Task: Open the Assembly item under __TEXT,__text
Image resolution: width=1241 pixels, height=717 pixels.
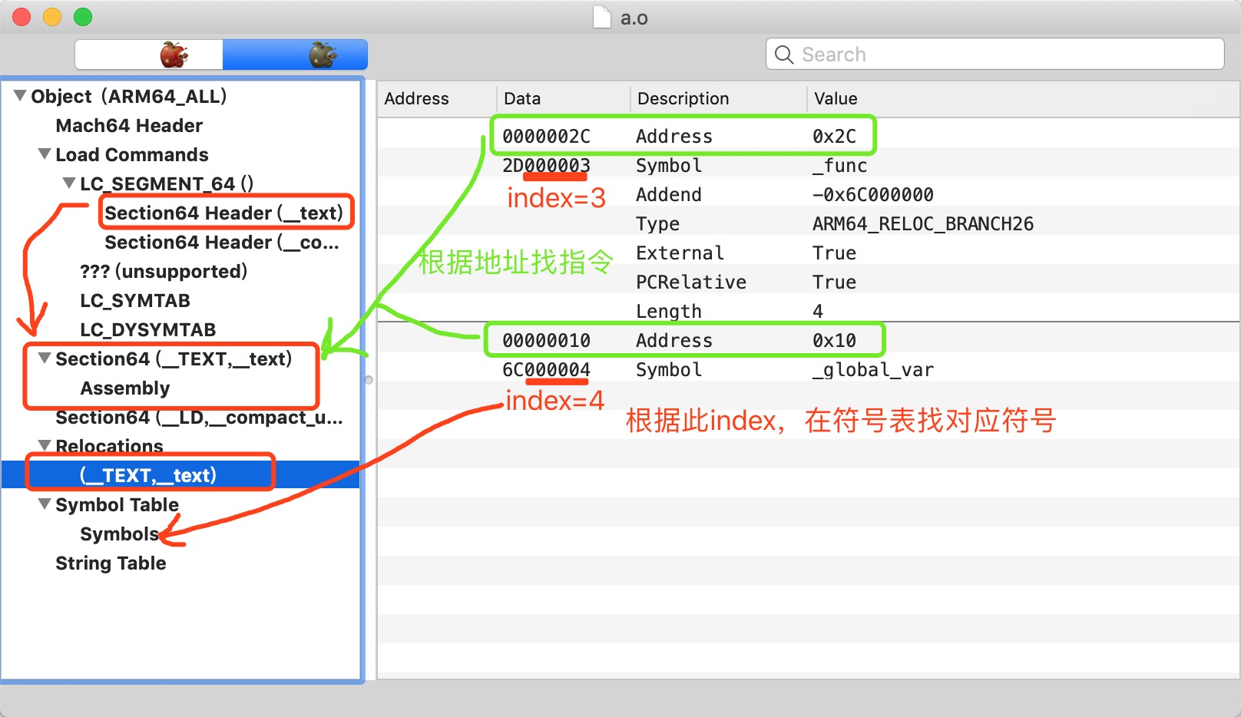Action: click(125, 388)
